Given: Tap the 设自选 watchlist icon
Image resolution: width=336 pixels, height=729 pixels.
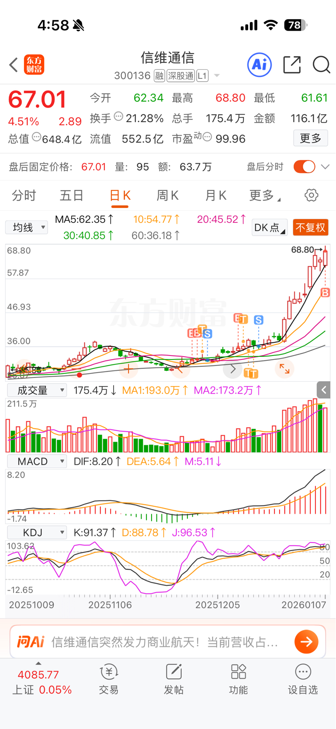Looking at the screenshot, I should [x=303, y=672].
